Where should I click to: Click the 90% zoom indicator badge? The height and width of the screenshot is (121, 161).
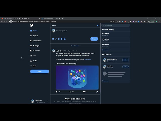[x=11, y=21]
